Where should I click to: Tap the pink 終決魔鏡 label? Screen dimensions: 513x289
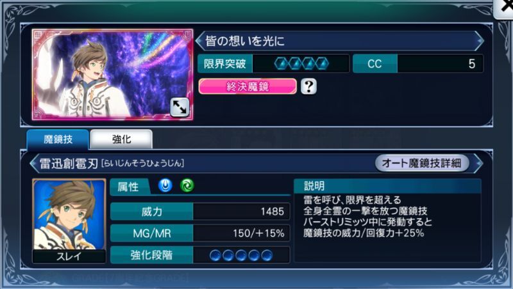(x=248, y=86)
